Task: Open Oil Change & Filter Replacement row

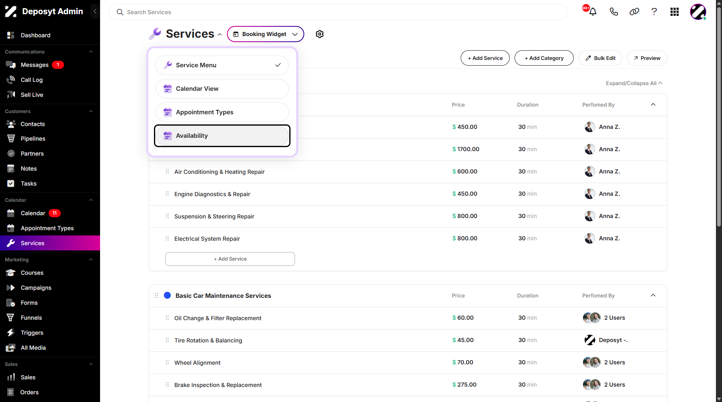Action: [x=408, y=318]
